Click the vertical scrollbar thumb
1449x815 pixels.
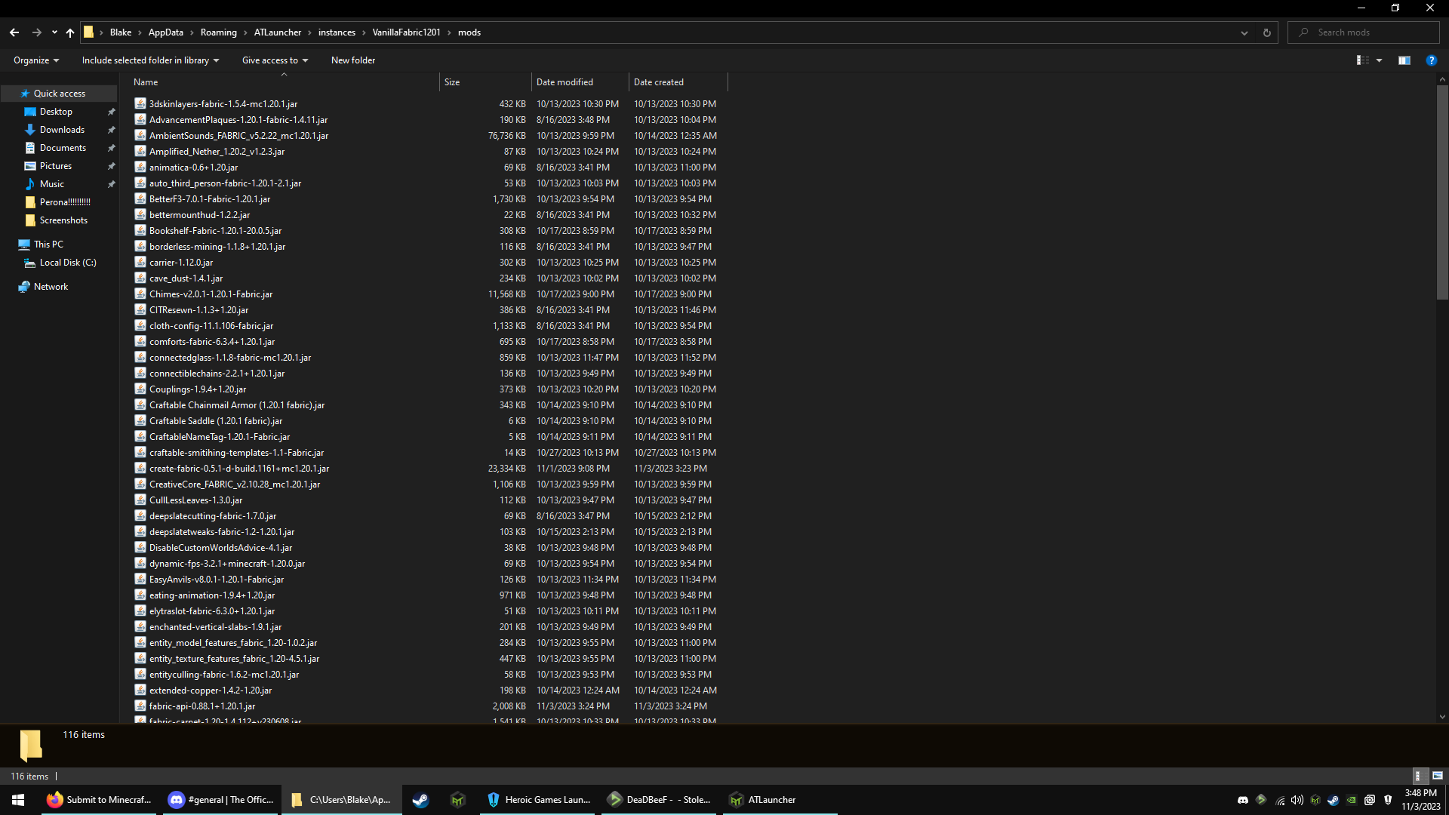point(1442,192)
